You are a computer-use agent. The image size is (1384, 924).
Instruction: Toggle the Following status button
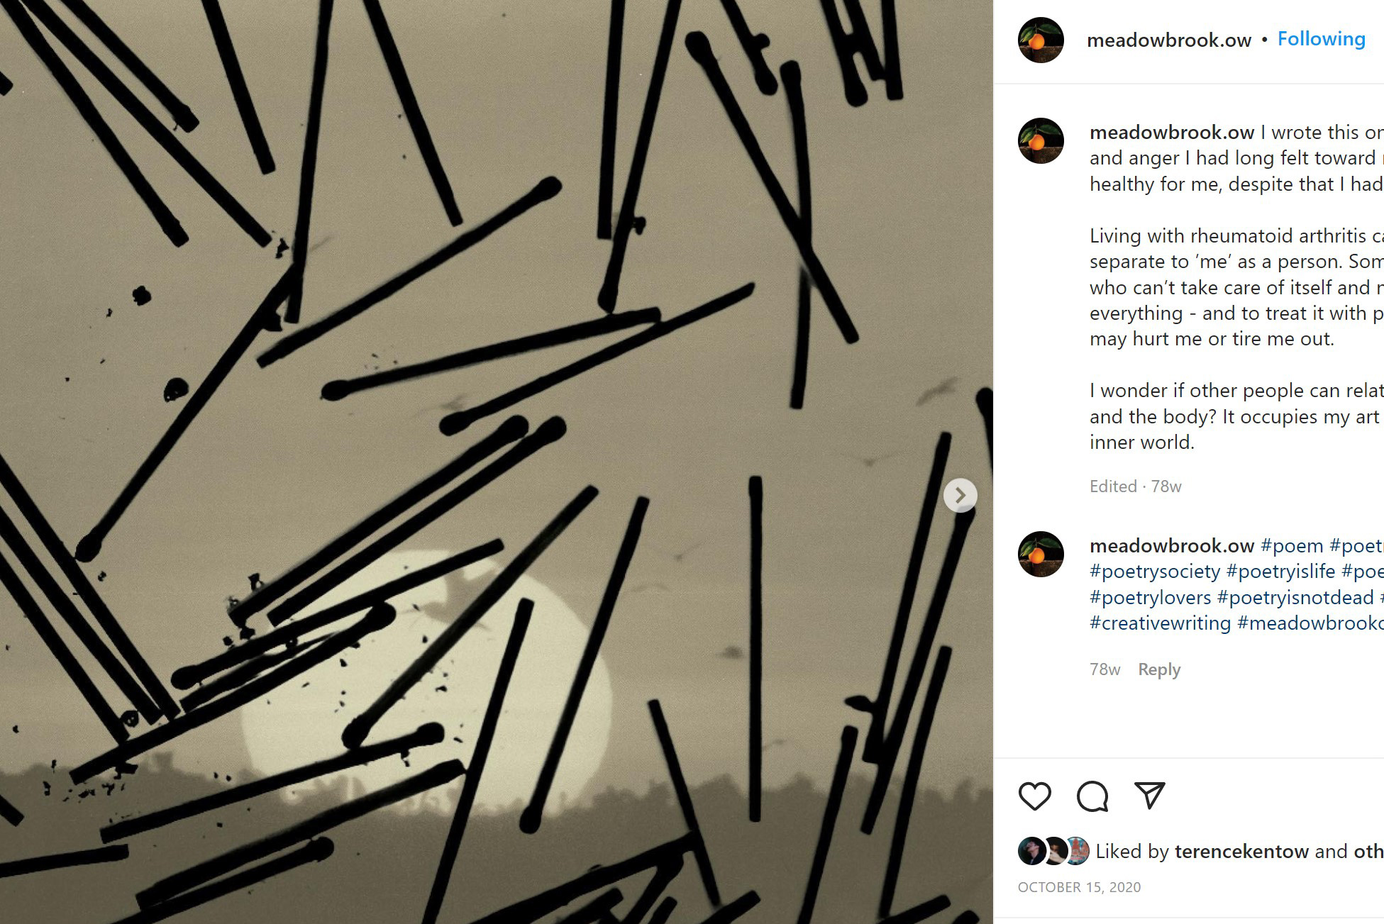pyautogui.click(x=1321, y=39)
